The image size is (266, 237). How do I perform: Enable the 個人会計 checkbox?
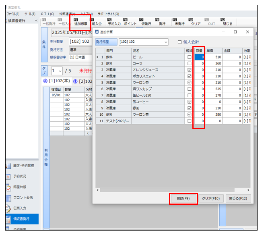click(180, 42)
